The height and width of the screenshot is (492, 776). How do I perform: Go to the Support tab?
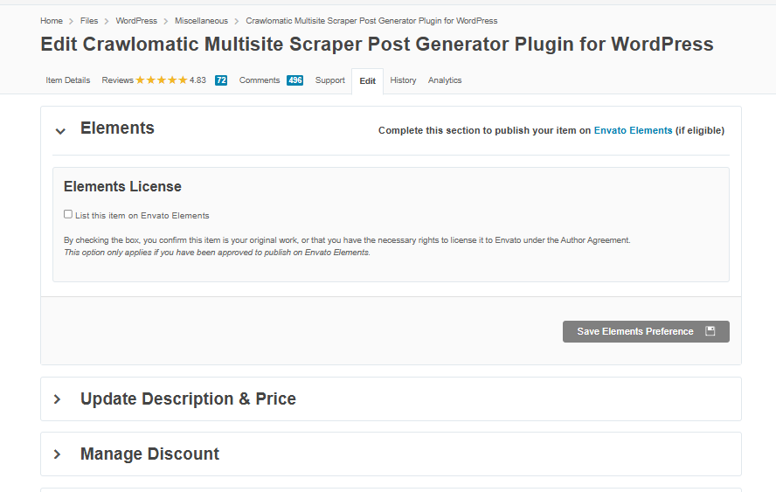pyautogui.click(x=330, y=80)
